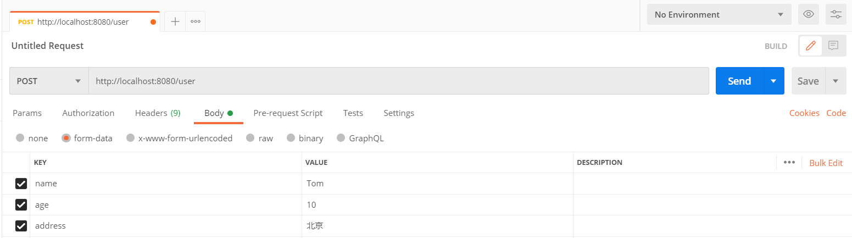Image resolution: width=852 pixels, height=238 pixels.
Task: Uncheck the age row checkbox
Action: click(x=21, y=204)
